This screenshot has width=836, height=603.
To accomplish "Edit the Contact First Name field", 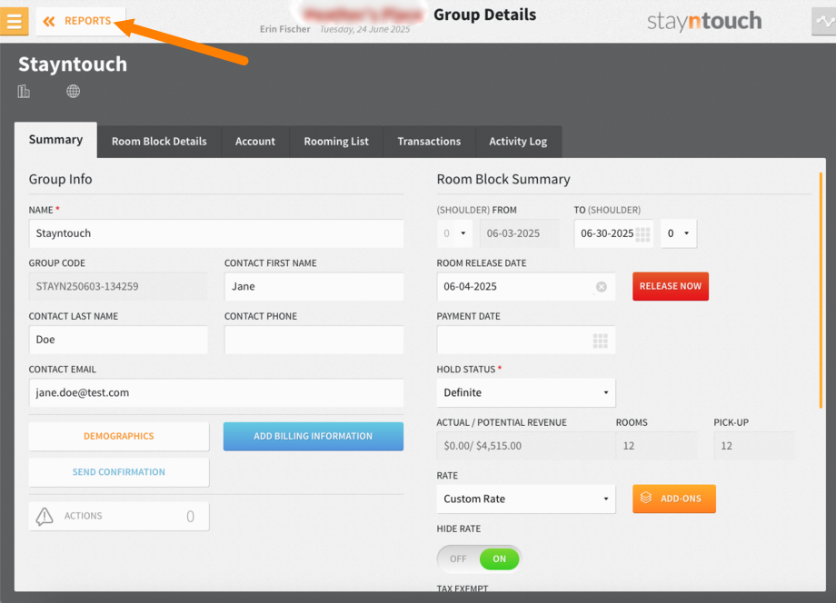I will coord(313,287).
